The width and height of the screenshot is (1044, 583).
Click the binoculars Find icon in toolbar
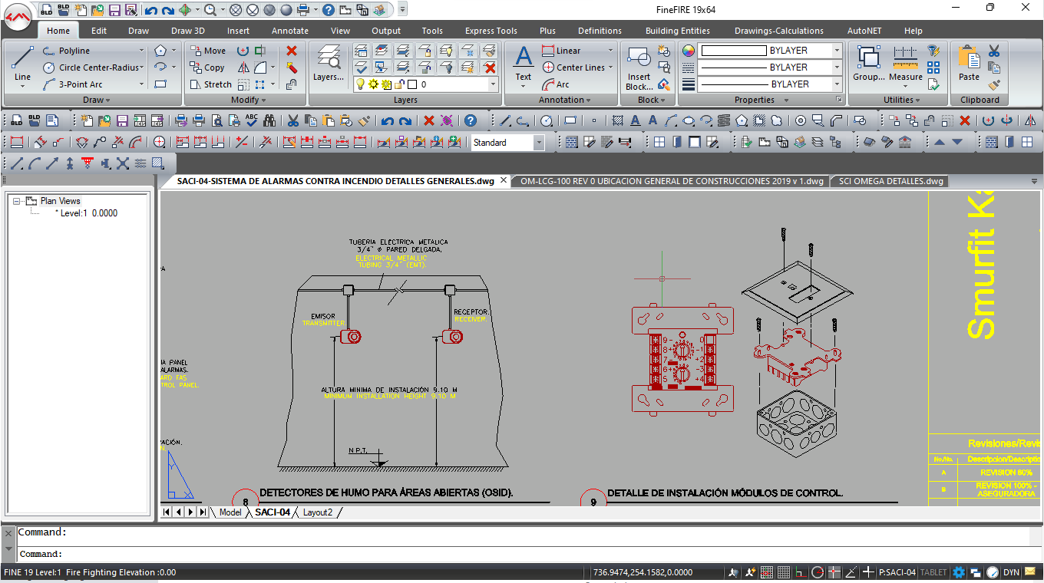click(269, 120)
